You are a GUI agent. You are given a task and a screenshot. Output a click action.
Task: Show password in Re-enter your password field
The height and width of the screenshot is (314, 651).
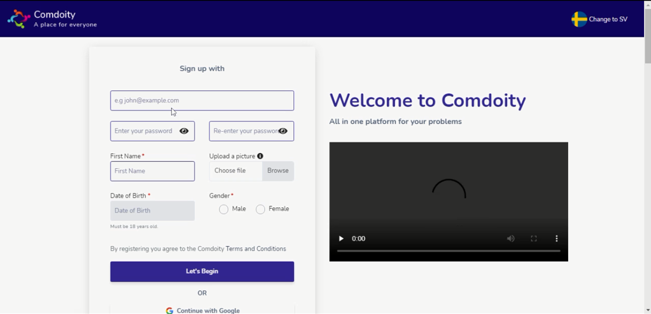point(283,131)
